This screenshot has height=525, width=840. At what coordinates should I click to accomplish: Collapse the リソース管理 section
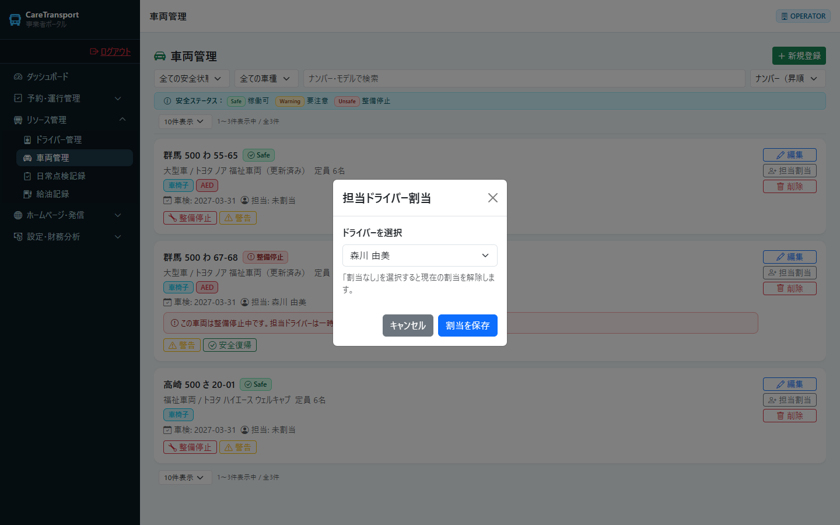point(70,120)
